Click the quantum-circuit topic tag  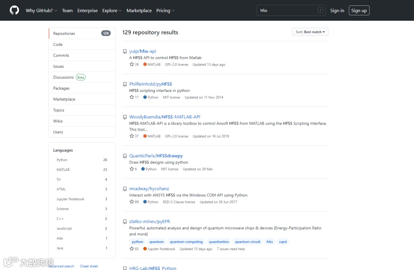pos(247,242)
